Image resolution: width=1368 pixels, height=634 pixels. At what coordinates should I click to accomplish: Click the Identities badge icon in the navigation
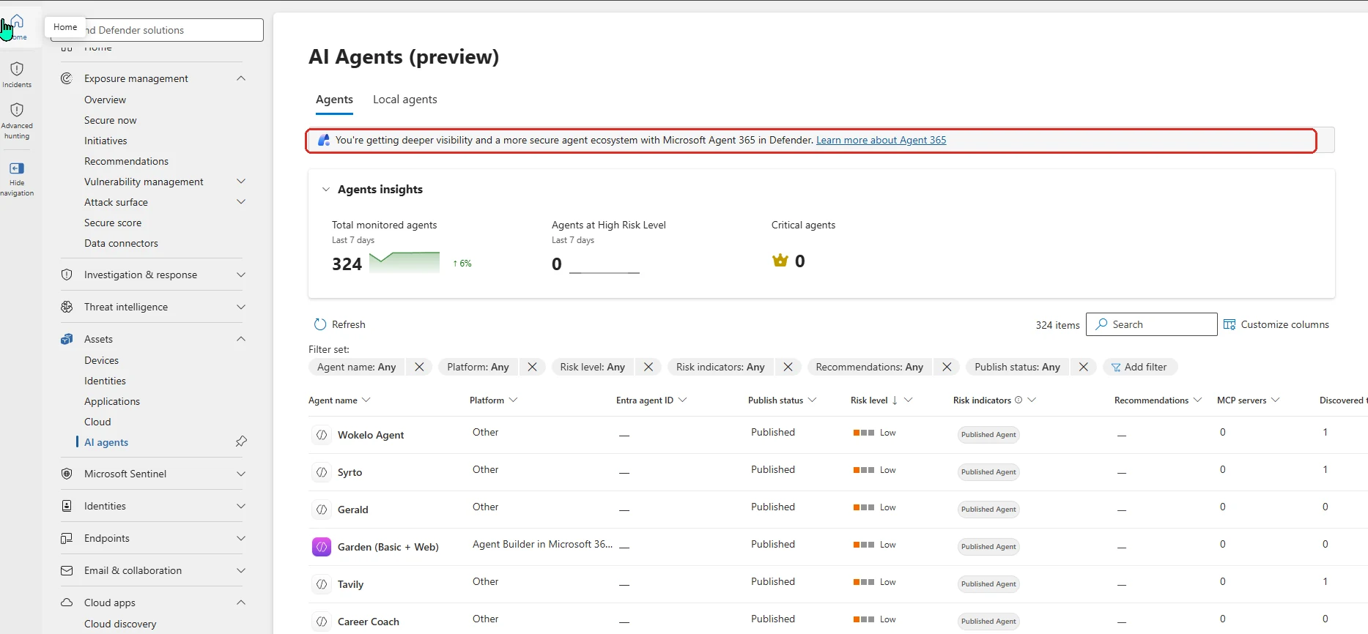coord(67,506)
